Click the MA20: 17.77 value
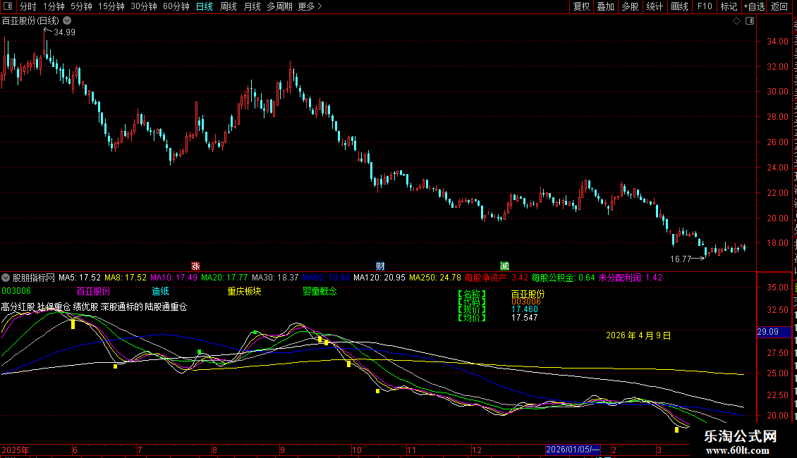This screenshot has width=797, height=458. click(x=224, y=278)
